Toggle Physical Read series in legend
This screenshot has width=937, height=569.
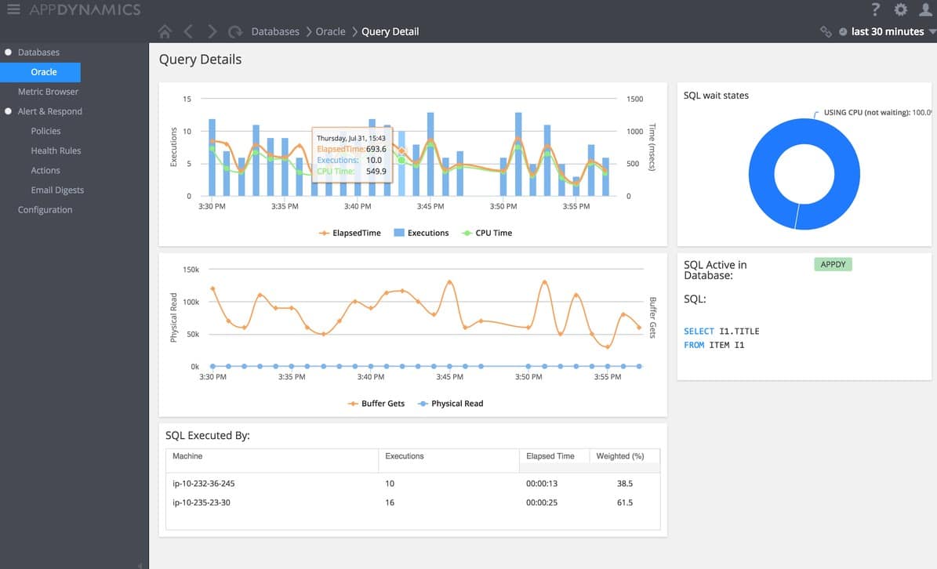(x=451, y=404)
